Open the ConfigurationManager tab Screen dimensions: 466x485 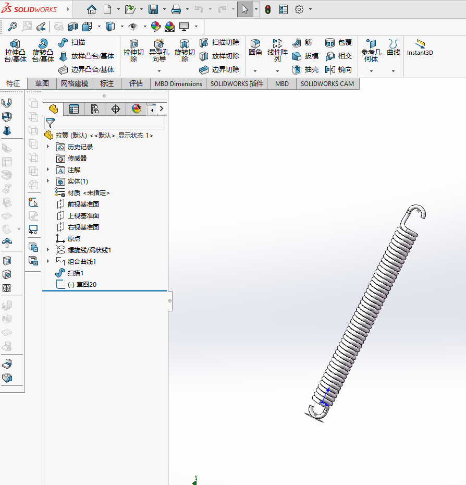click(95, 109)
